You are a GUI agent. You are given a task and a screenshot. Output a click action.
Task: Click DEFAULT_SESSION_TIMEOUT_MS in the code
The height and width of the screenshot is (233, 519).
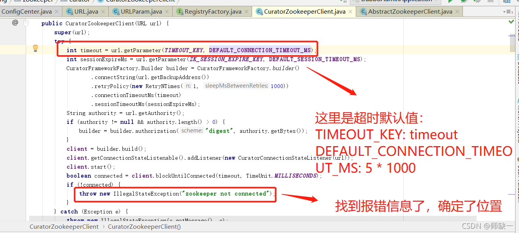pos(315,59)
